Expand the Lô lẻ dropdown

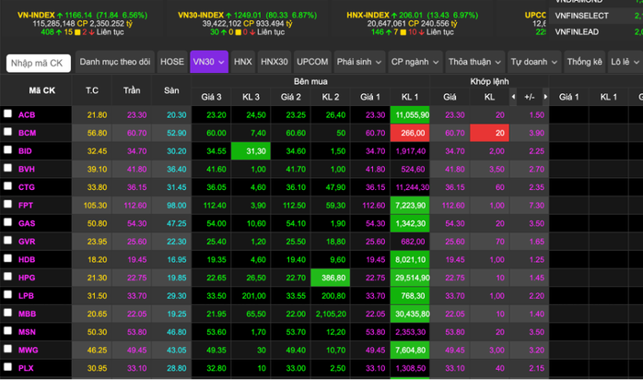point(625,62)
